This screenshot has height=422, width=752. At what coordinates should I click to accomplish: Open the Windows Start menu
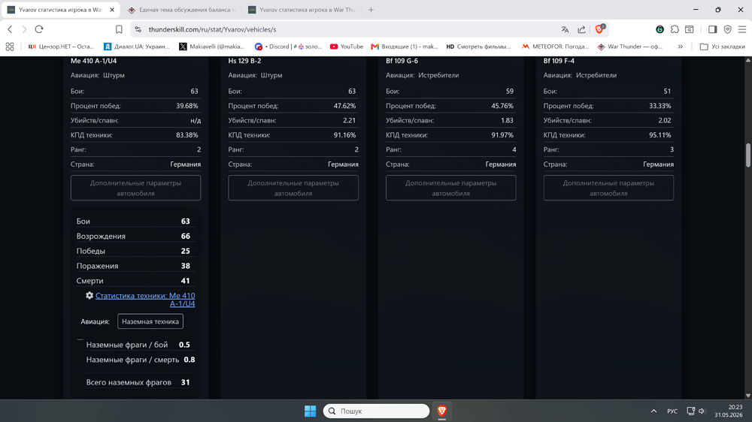[x=311, y=411]
